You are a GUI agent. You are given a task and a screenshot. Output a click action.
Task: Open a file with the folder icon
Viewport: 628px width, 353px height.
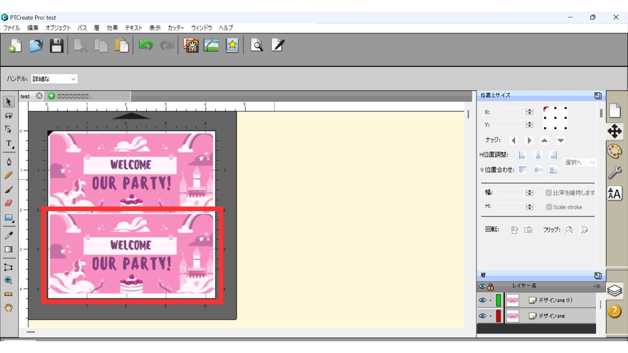click(x=36, y=45)
